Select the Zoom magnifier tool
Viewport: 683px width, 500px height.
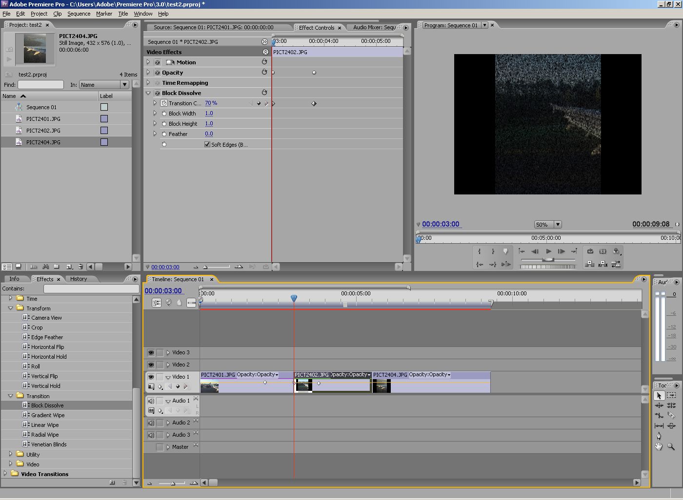[671, 446]
